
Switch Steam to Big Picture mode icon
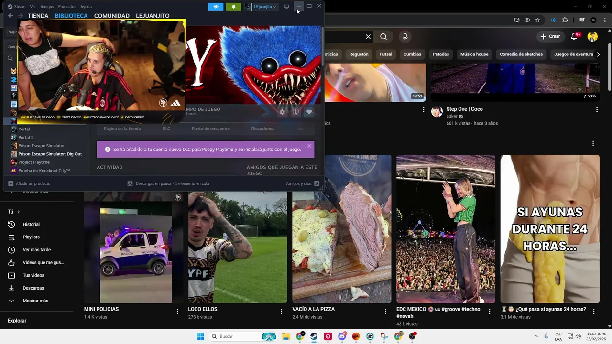coord(286,7)
